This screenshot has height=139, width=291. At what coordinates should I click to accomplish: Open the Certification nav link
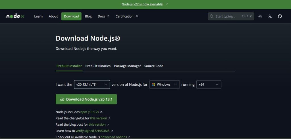click(x=126, y=16)
